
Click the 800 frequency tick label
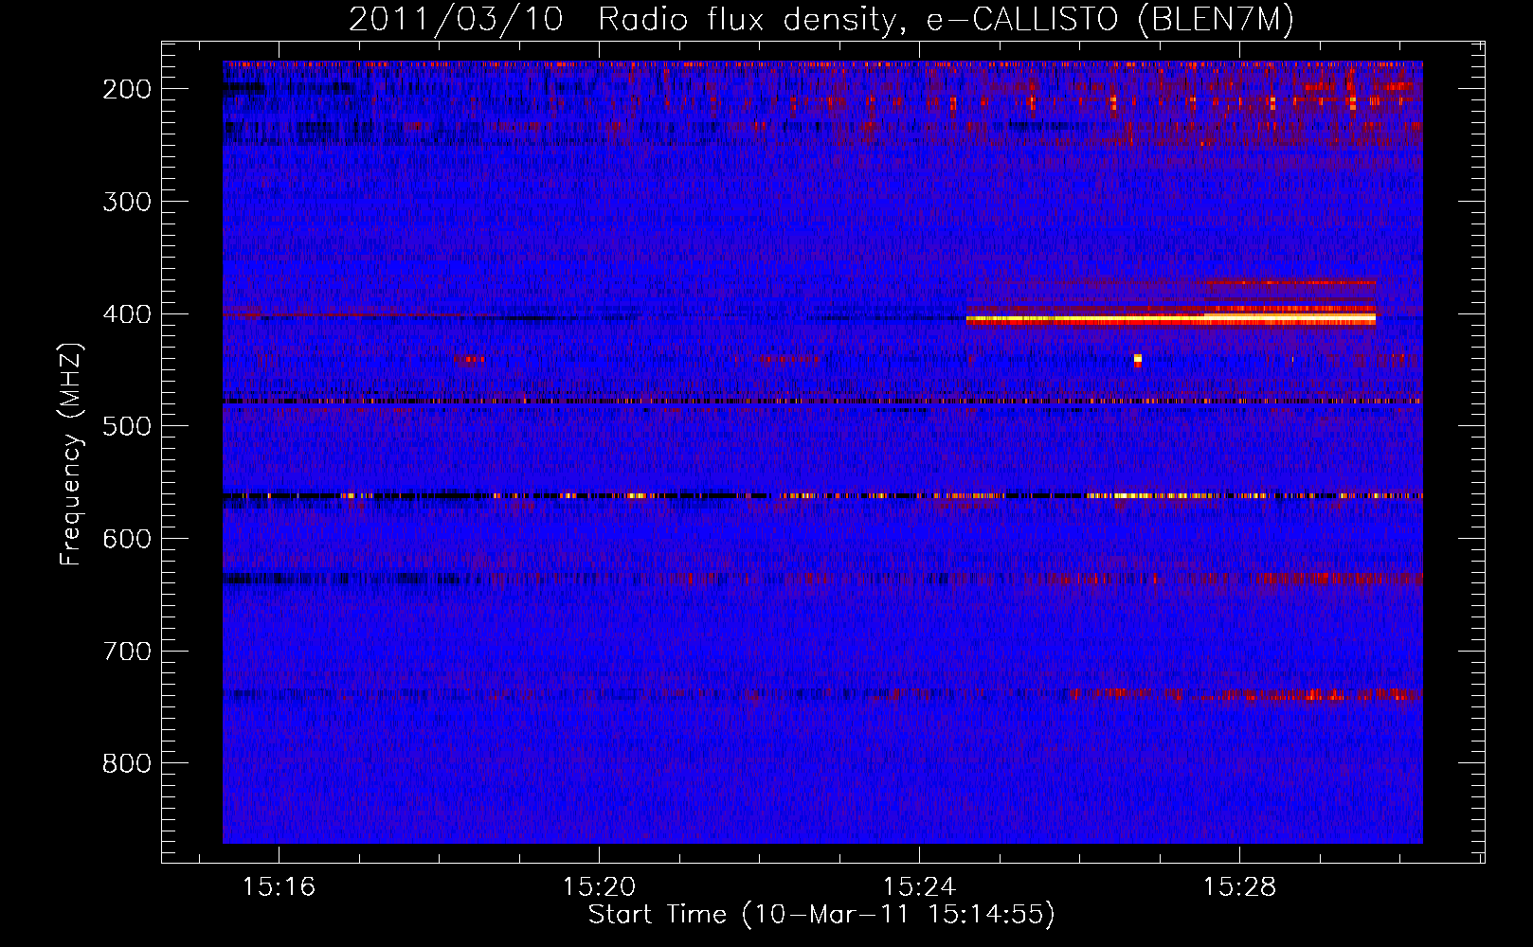(x=127, y=763)
